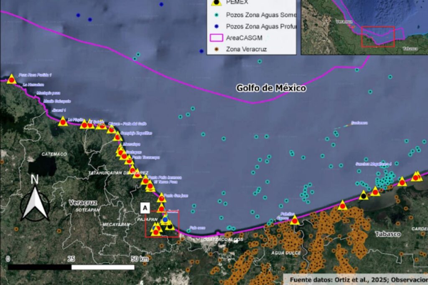
Task: Click the blue Pozos Zona Aguas Profundas legend dot
Action: [x=215, y=26]
